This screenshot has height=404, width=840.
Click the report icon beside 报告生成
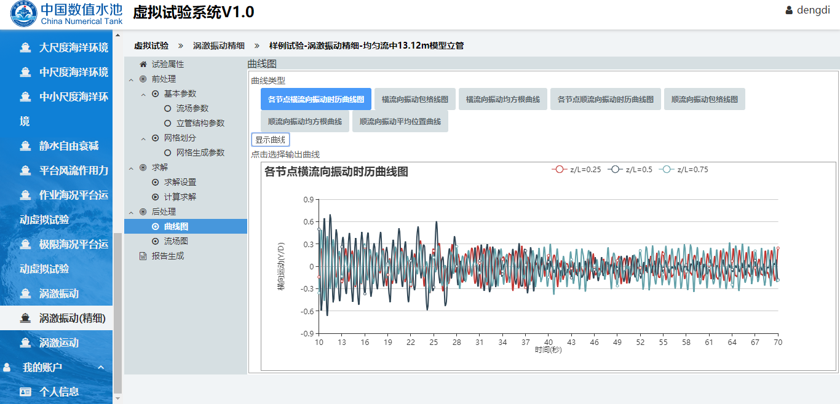[x=143, y=256]
